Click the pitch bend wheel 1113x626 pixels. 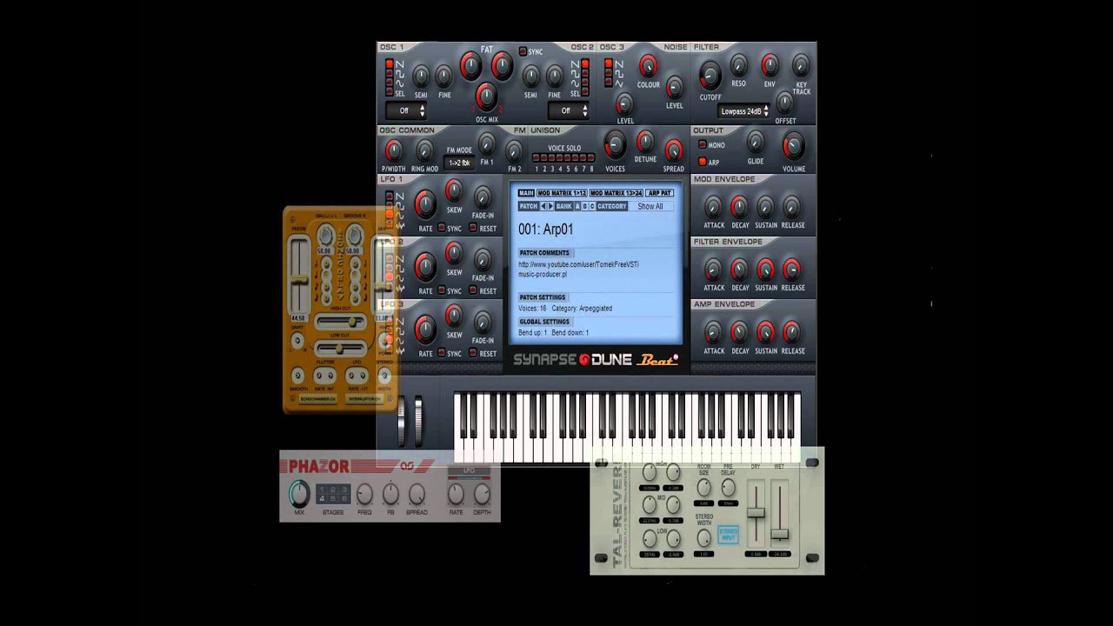coord(402,421)
